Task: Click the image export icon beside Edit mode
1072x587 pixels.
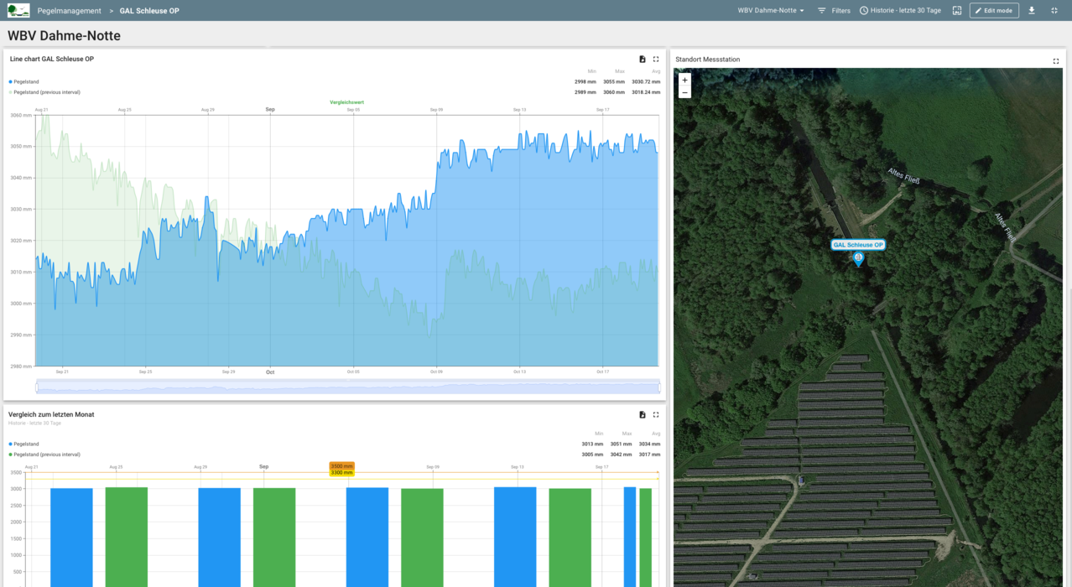Action: [957, 11]
